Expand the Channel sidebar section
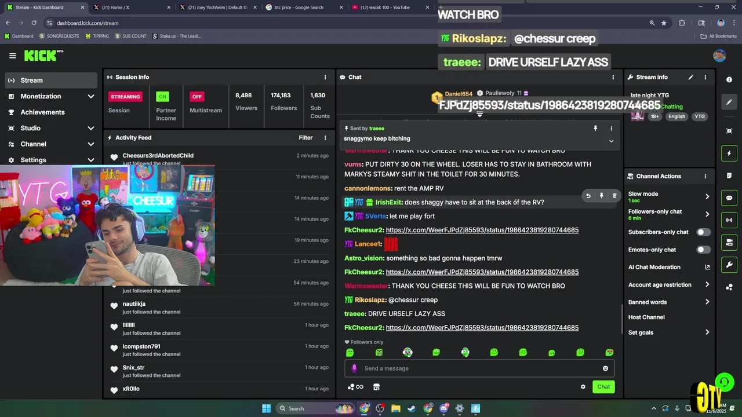 pyautogui.click(x=51, y=144)
